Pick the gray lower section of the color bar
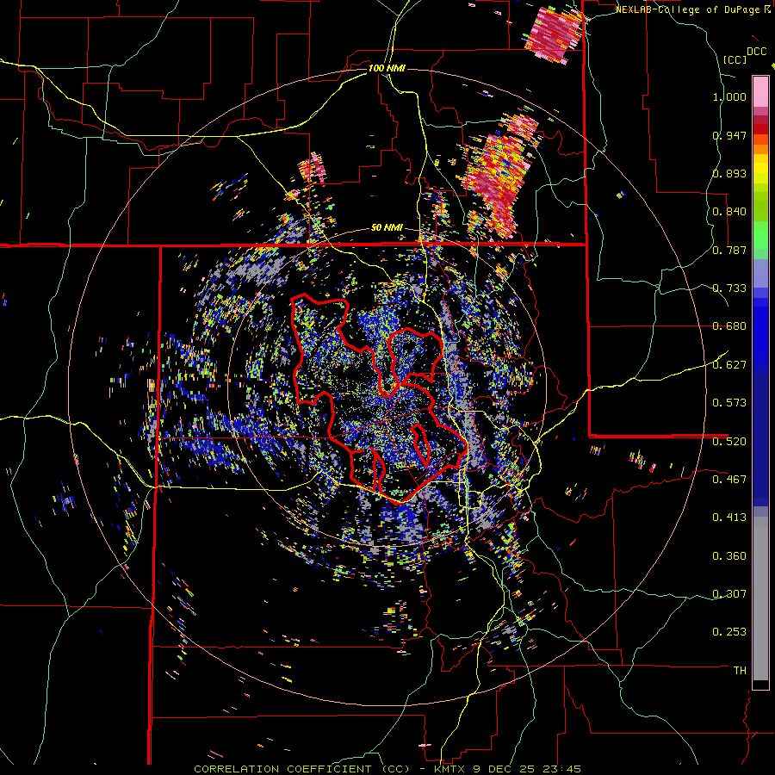This screenshot has width=775, height=775. point(760,598)
